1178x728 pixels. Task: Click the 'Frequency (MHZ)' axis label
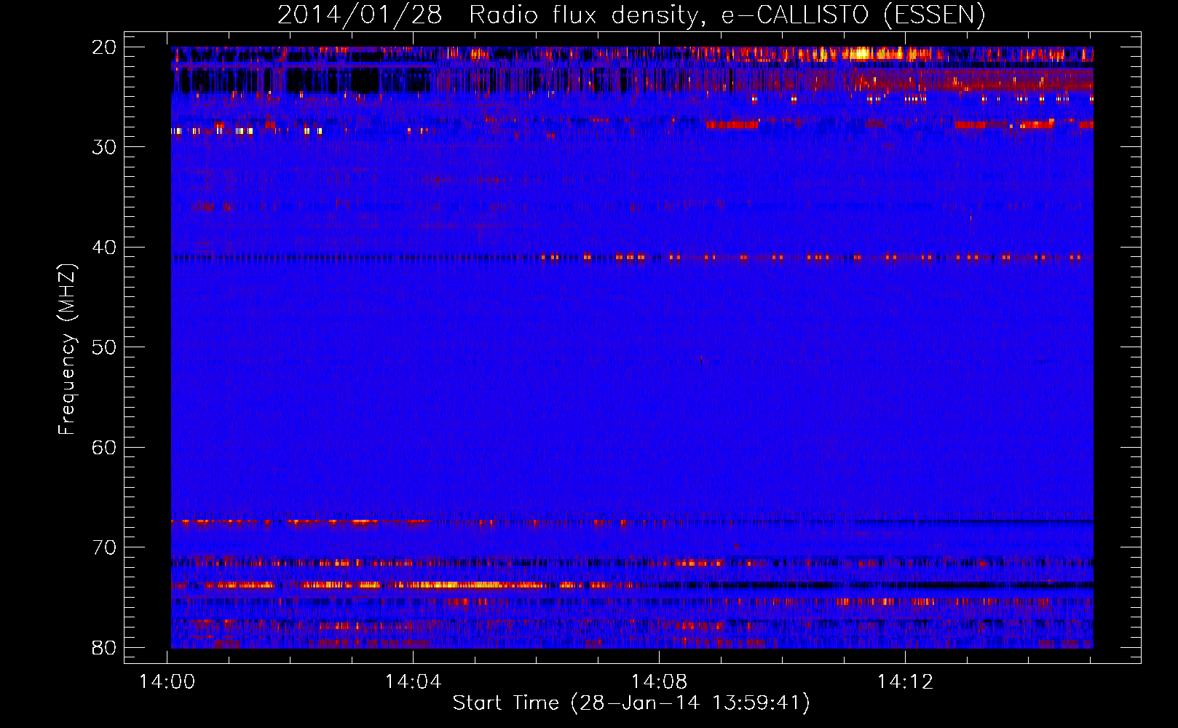point(66,349)
